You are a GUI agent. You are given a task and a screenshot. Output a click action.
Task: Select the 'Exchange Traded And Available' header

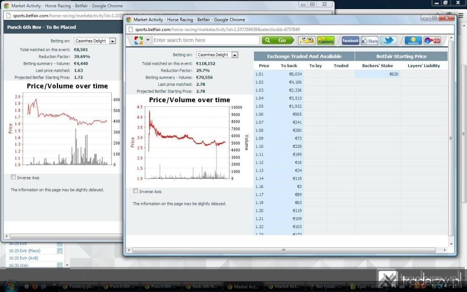click(304, 56)
